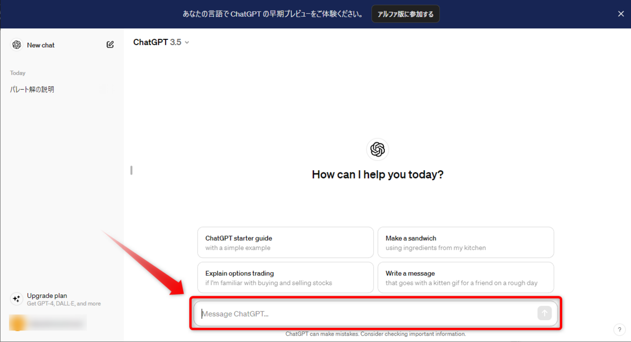Close the Japanese preview banner
Screen dimensions: 631x342
(x=621, y=14)
